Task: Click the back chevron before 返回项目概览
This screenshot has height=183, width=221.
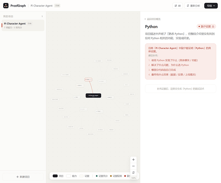Action: 145,19
